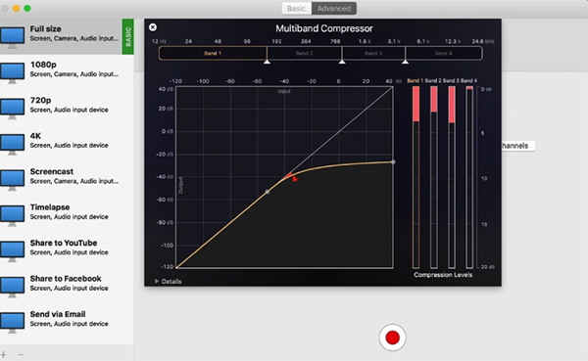The width and height of the screenshot is (588, 361).
Task: Select the Share to YouTube monitor icon
Action: [13, 251]
